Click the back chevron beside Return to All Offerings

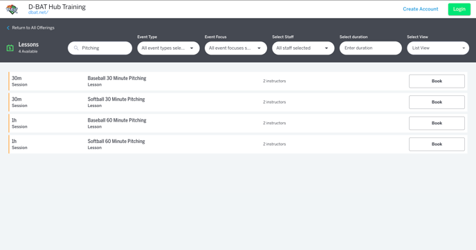pyautogui.click(x=8, y=28)
